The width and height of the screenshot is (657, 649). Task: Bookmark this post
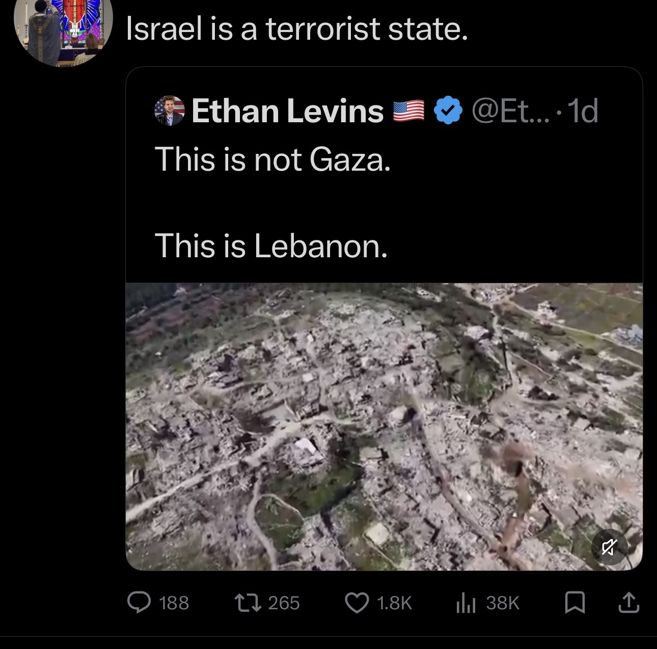tap(575, 603)
